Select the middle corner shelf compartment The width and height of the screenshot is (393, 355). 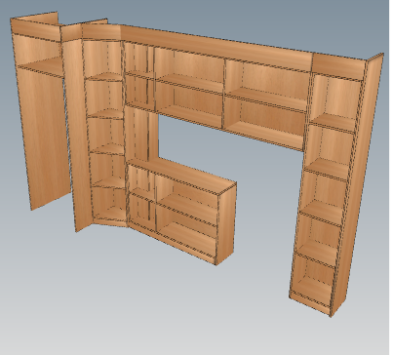pyautogui.click(x=105, y=133)
